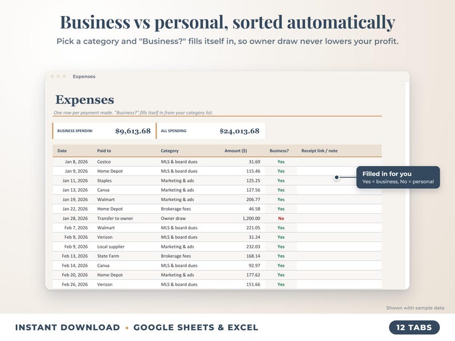Click amount 206.77 cell

coord(253,199)
